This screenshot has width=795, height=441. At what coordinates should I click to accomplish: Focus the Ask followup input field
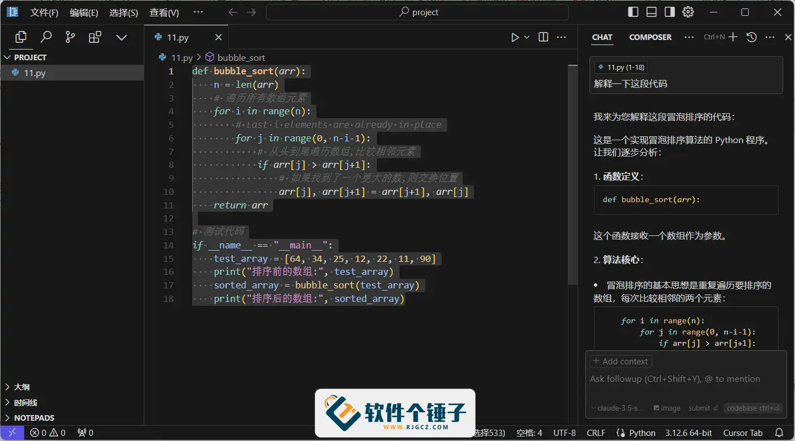pos(686,379)
